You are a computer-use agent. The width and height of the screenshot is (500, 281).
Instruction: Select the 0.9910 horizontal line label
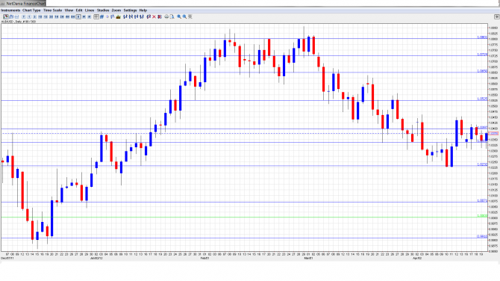pos(482,237)
